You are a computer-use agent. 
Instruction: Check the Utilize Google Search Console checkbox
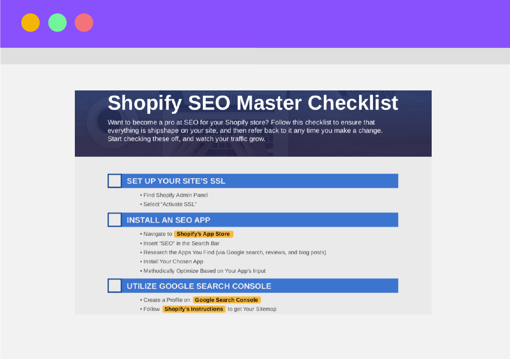pyautogui.click(x=115, y=286)
